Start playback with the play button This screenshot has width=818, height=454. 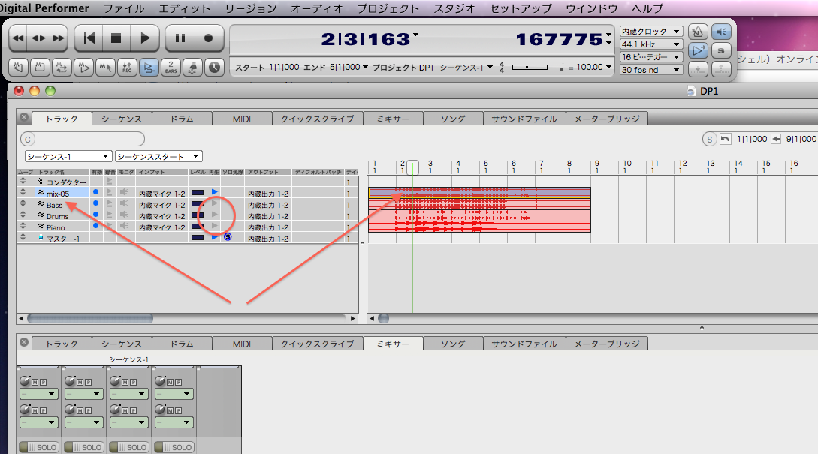pyautogui.click(x=144, y=38)
